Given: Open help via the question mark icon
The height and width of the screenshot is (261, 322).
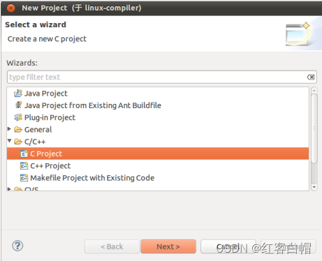Looking at the screenshot, I should pos(17,246).
